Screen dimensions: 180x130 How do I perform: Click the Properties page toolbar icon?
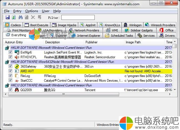(27, 17)
